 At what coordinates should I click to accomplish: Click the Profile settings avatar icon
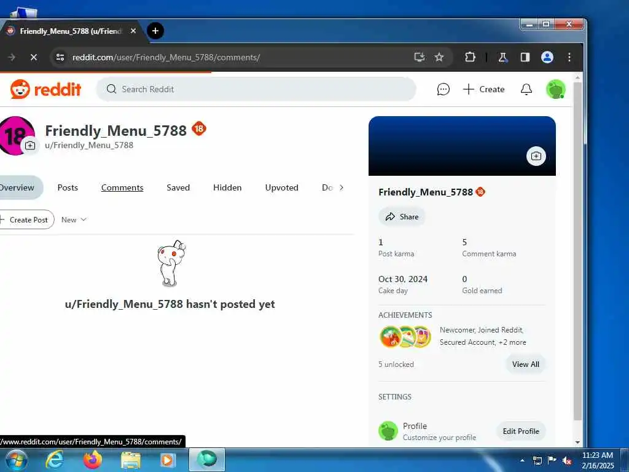[x=388, y=431]
